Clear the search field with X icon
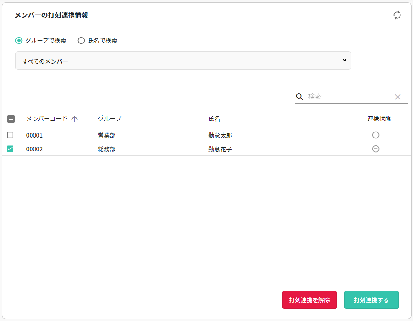The width and height of the screenshot is (413, 321). [x=398, y=97]
